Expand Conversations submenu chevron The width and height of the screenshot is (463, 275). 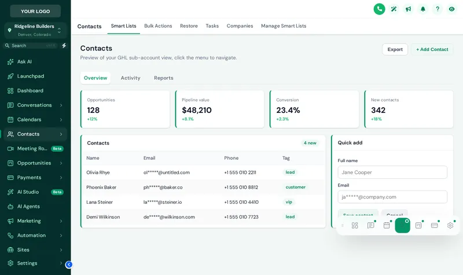click(61, 105)
